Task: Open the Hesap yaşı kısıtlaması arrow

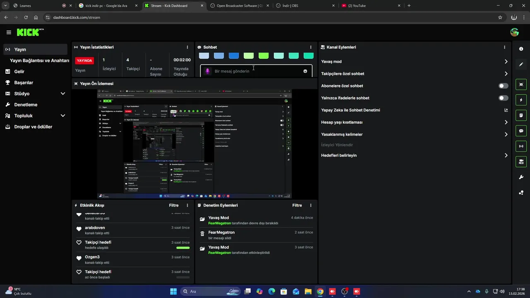Action: click(x=506, y=123)
